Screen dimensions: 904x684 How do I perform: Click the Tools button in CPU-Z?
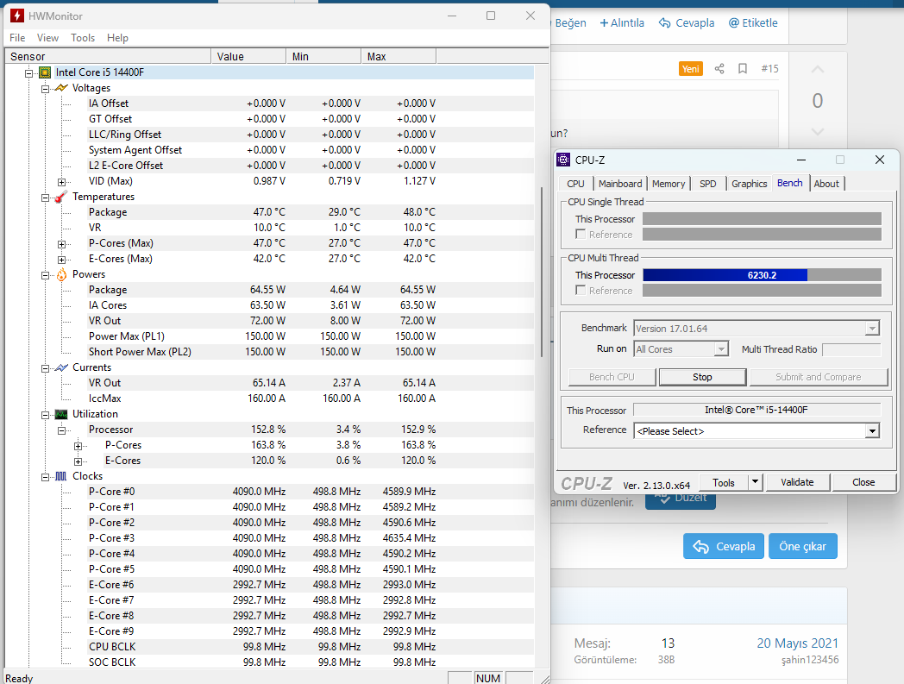pos(724,482)
